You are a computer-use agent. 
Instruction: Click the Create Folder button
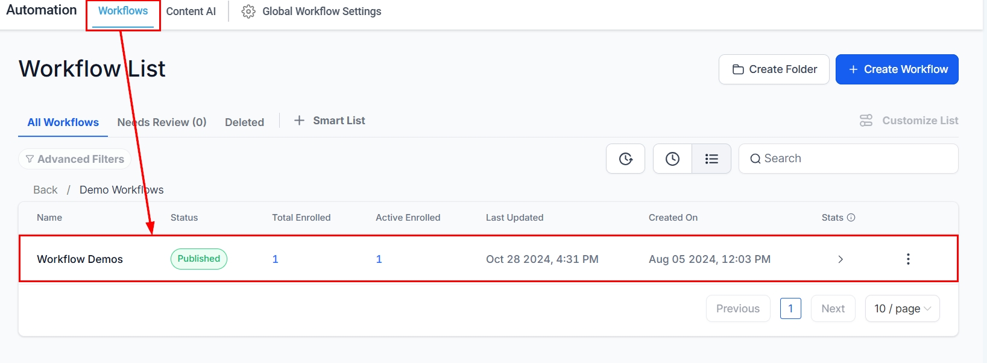pos(774,69)
